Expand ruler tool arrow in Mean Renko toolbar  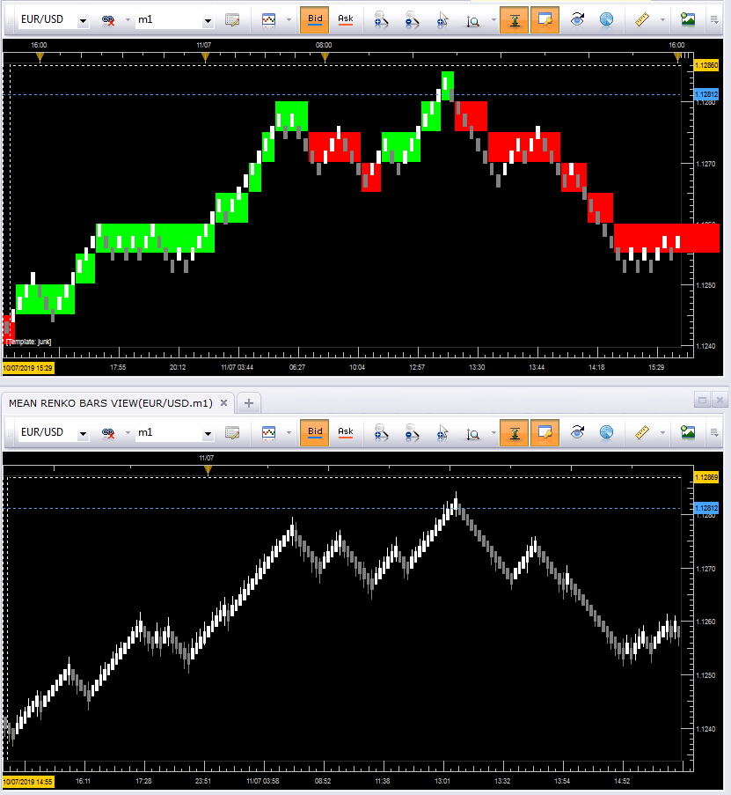[x=662, y=433]
